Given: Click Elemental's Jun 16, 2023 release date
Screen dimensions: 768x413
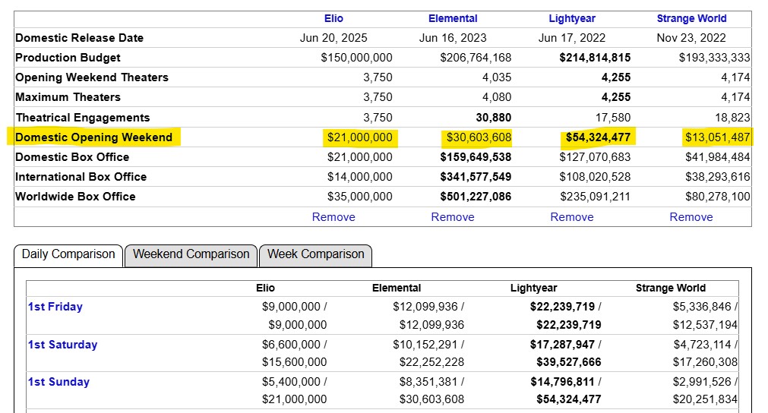Looking at the screenshot, I should [x=453, y=38].
